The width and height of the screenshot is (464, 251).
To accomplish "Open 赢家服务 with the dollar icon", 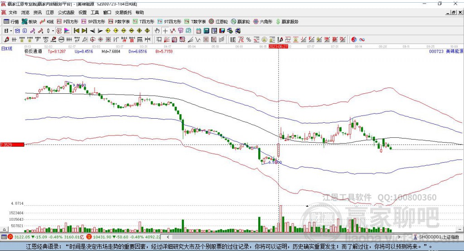I will pos(287,22).
